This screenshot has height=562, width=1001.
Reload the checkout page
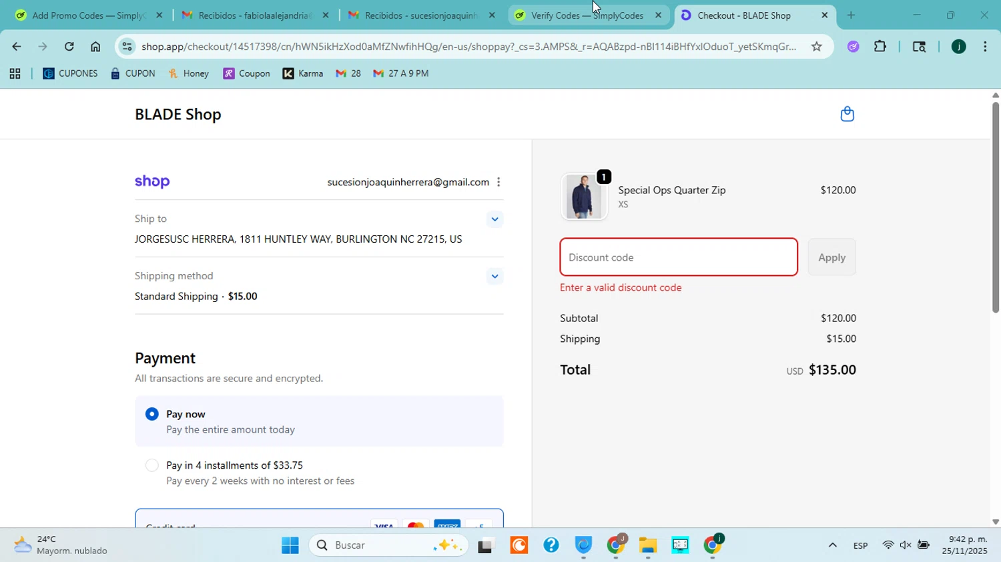69,47
